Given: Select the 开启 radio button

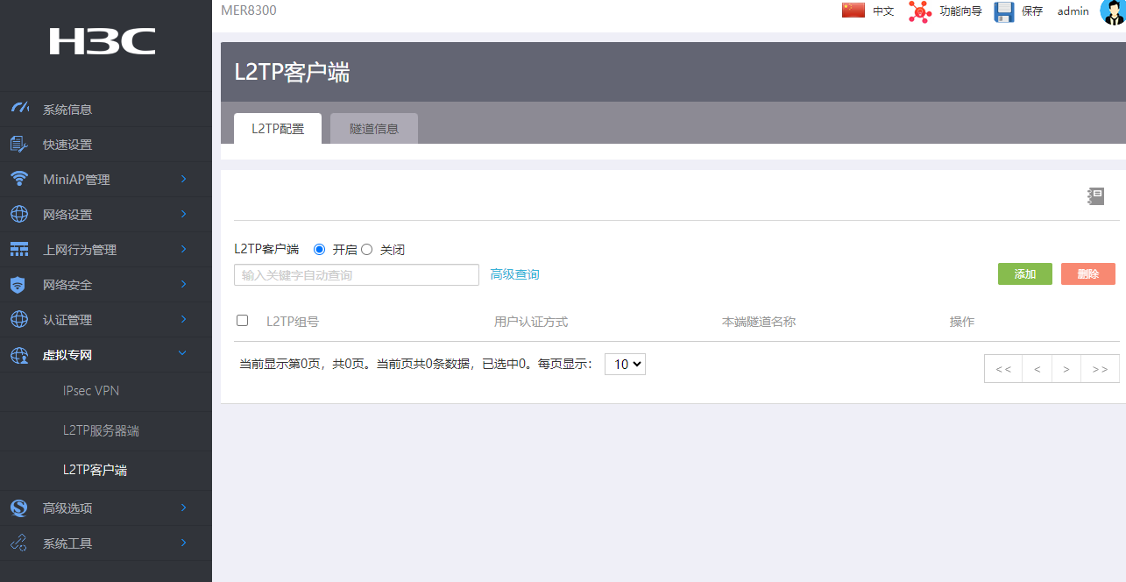Looking at the screenshot, I should tap(319, 250).
